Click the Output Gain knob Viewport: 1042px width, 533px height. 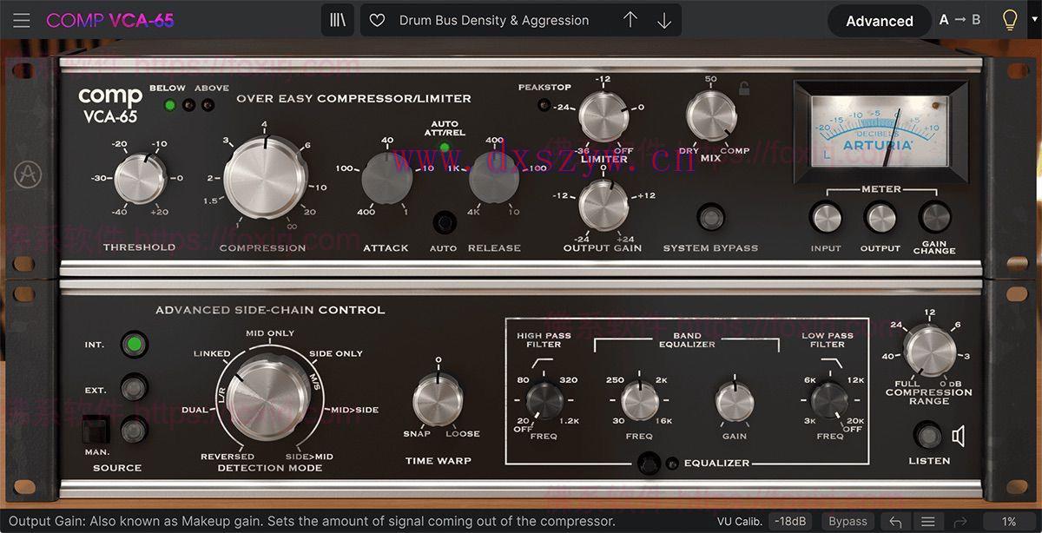(603, 207)
